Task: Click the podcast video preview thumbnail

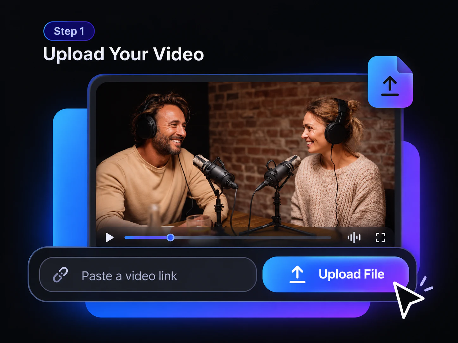Action: tap(245, 164)
